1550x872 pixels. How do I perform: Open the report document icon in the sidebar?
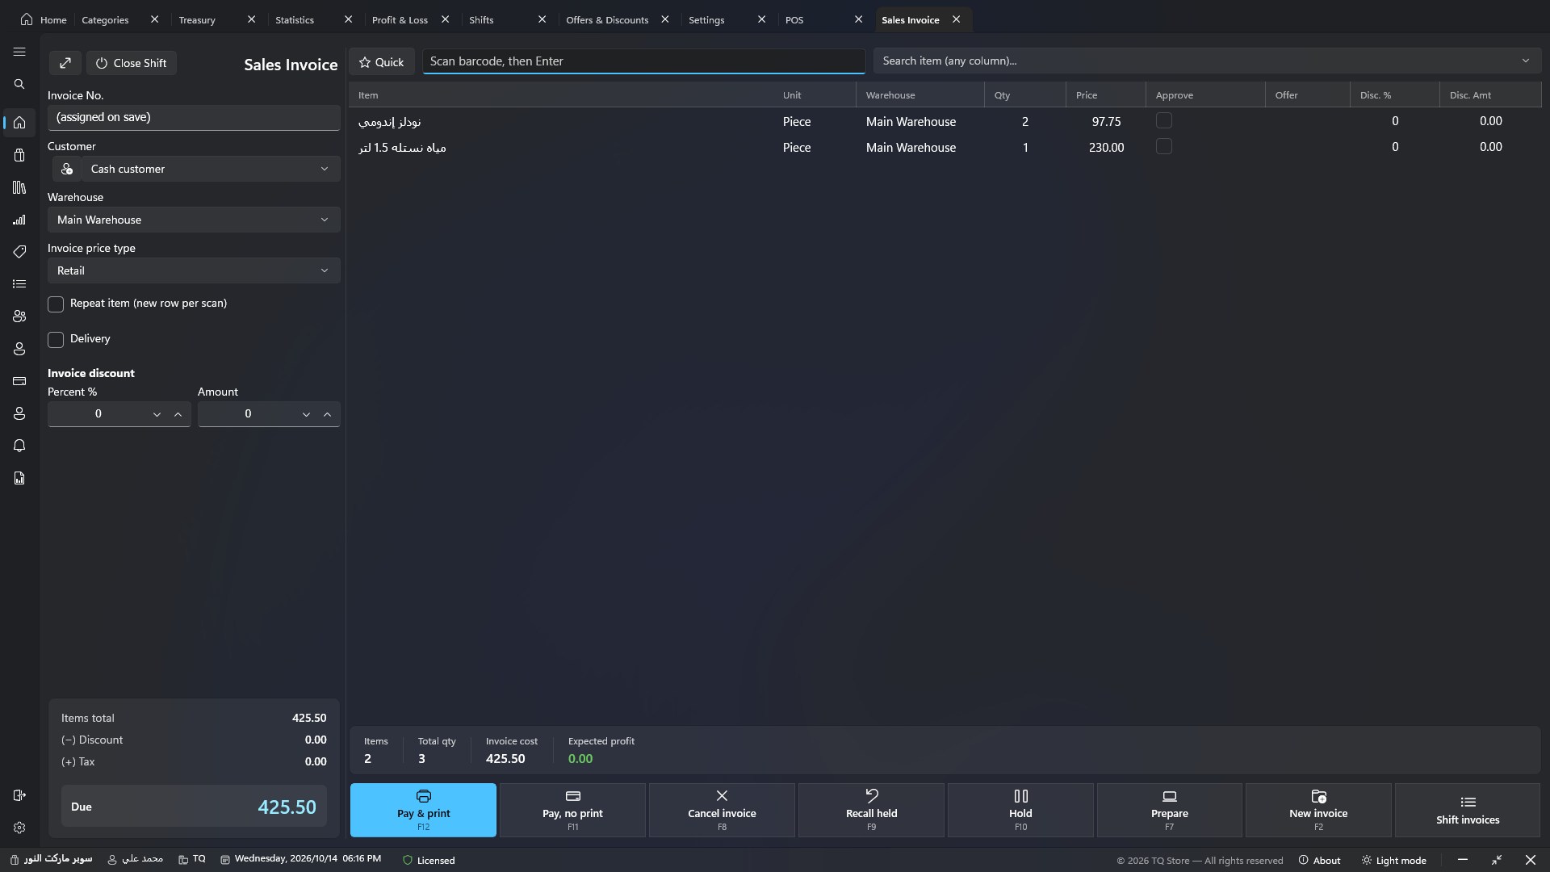(x=19, y=478)
